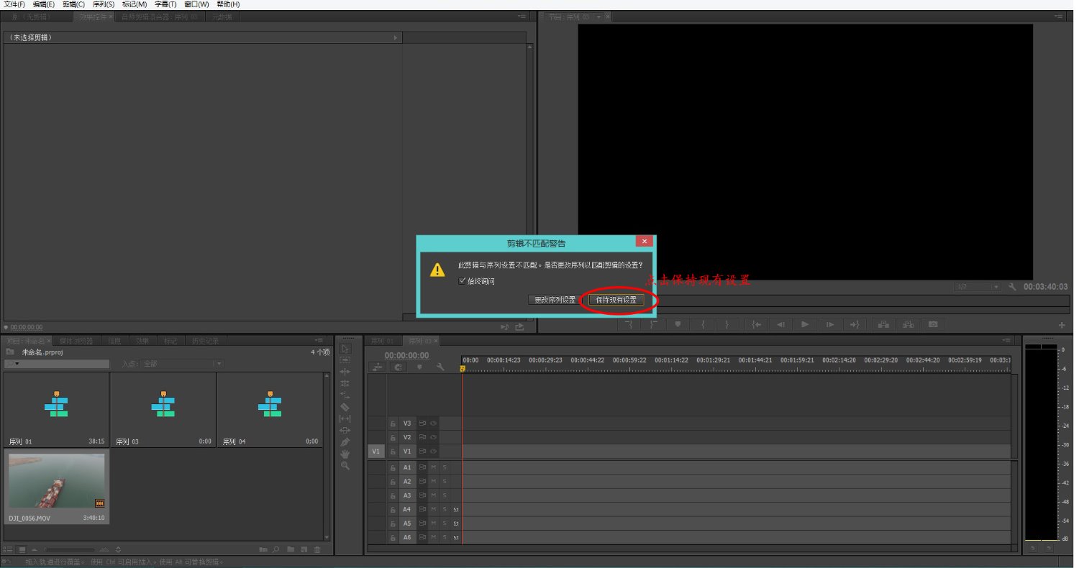Click the Extract button in program monitor

tap(908, 324)
